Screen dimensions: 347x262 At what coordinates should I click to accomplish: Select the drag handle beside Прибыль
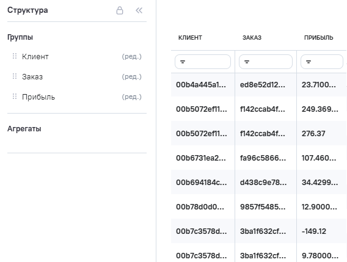(15, 96)
